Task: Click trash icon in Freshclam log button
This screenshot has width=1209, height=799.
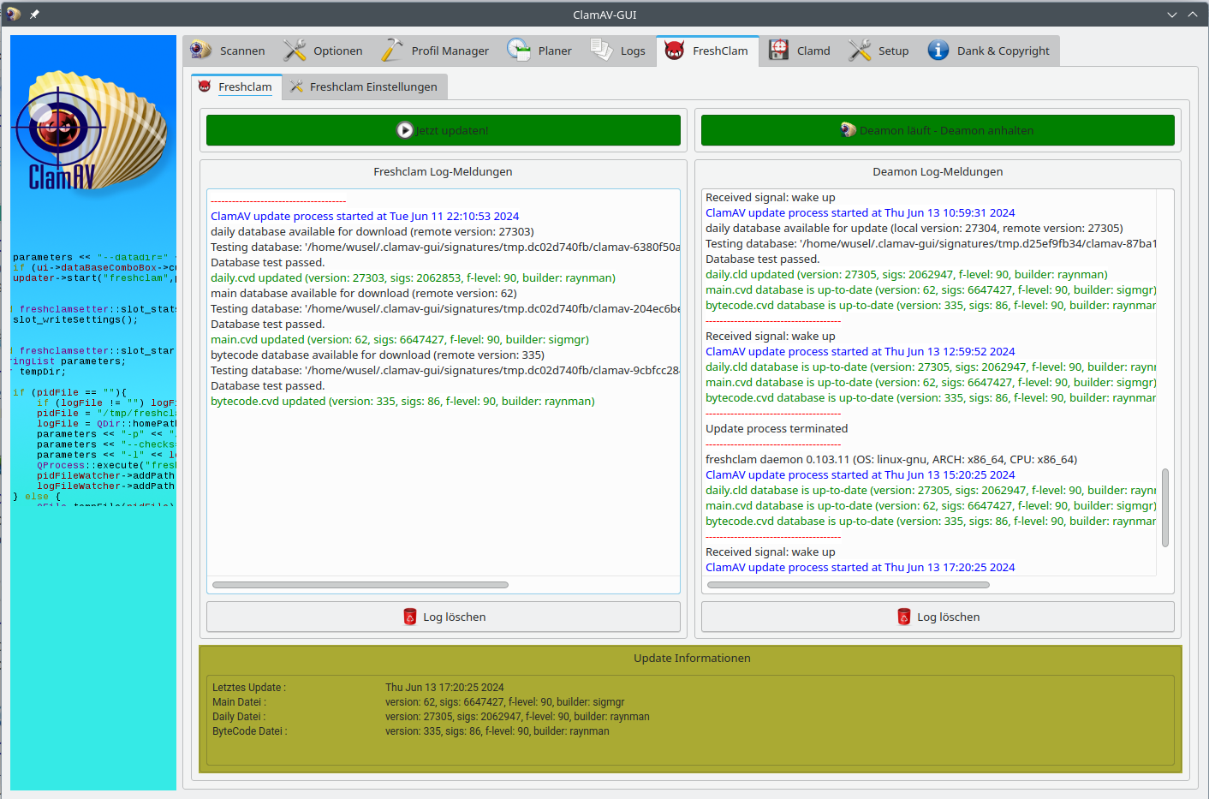Action: pyautogui.click(x=410, y=617)
